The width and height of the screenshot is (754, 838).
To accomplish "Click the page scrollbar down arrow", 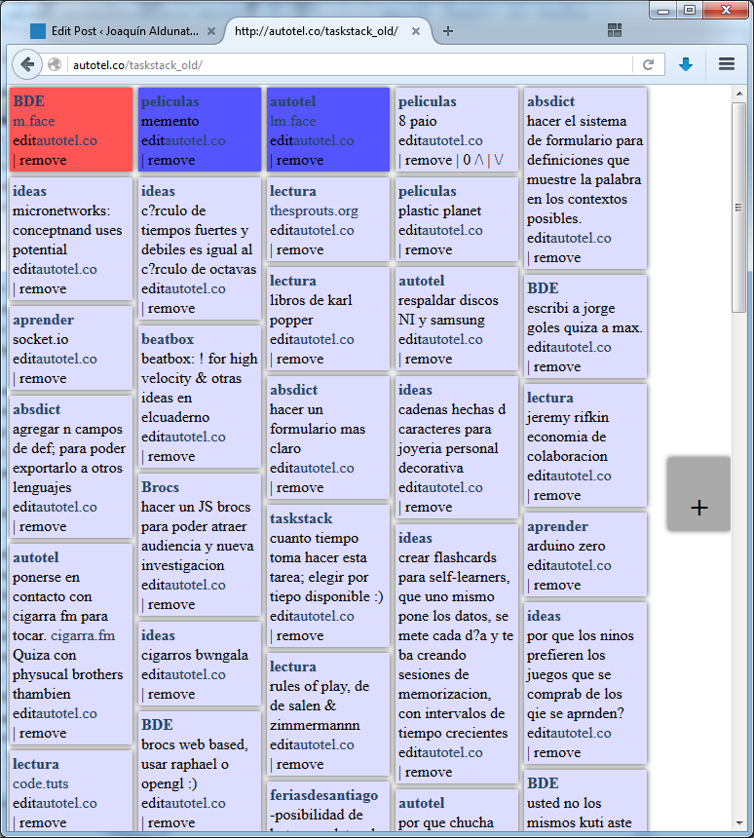I will pos(739,823).
